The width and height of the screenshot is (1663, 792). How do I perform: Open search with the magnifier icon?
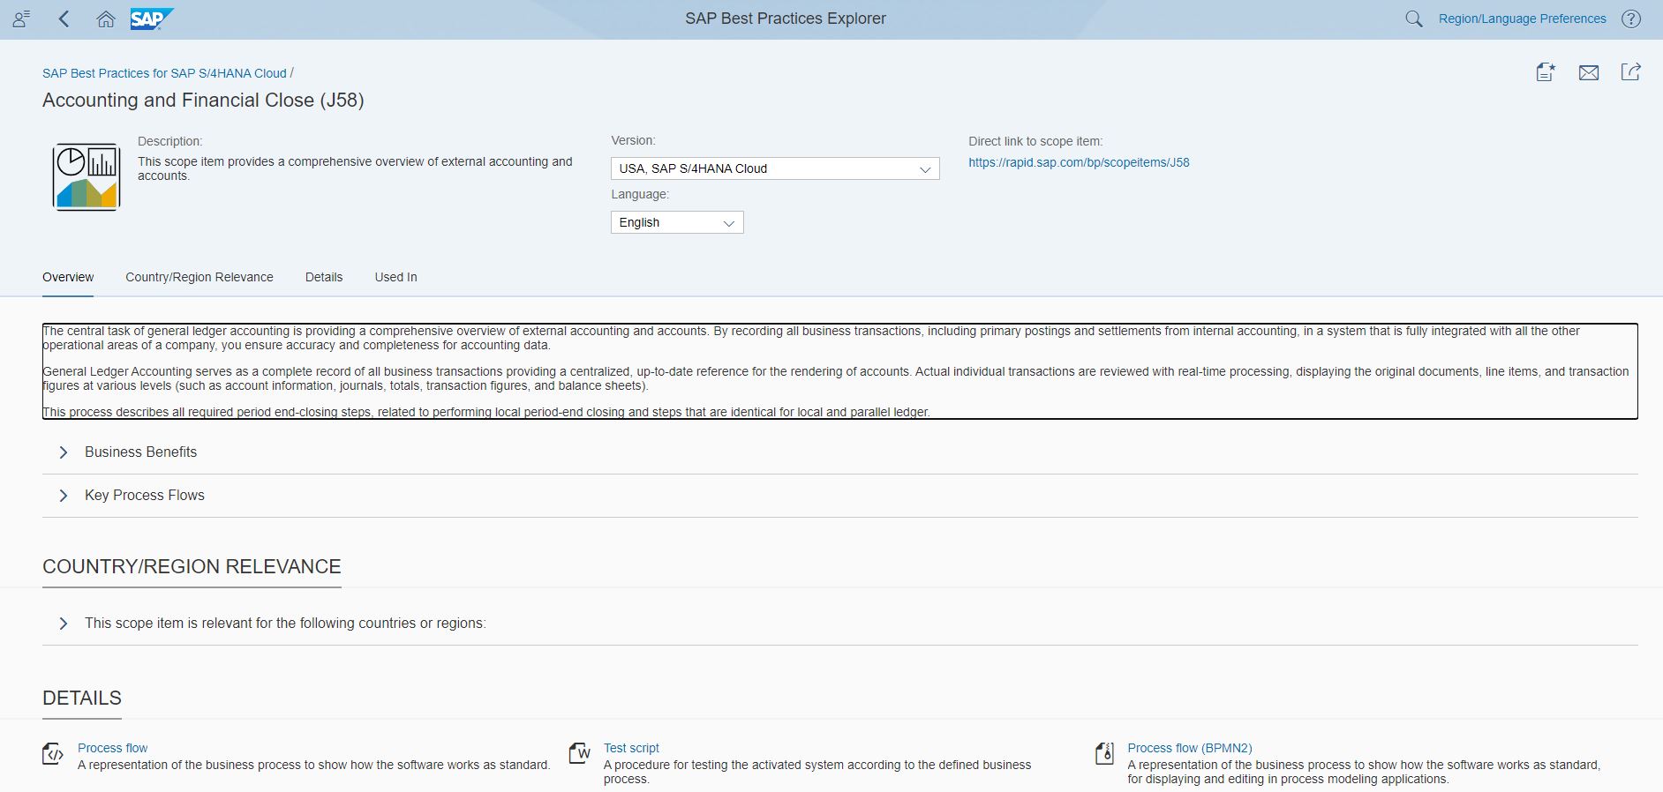pyautogui.click(x=1413, y=19)
